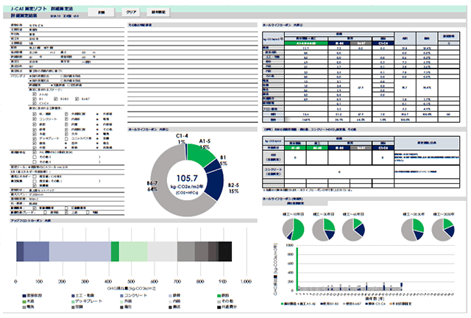The width and height of the screenshot is (471, 318).
Task: Click the green A1-A5 header in the top table
Action: [306, 43]
